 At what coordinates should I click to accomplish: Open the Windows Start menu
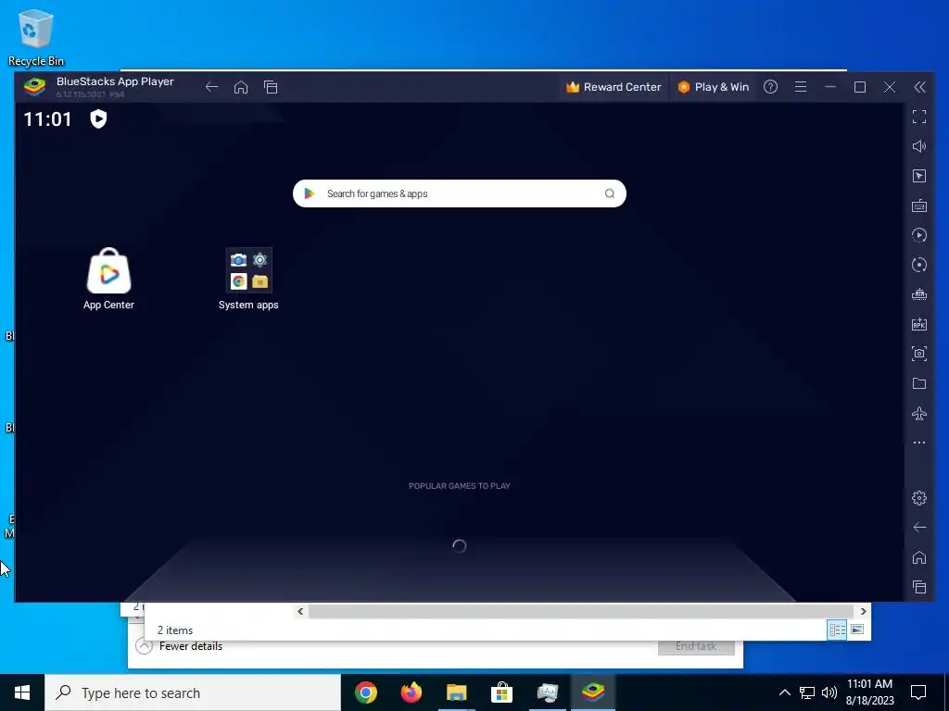(22, 692)
